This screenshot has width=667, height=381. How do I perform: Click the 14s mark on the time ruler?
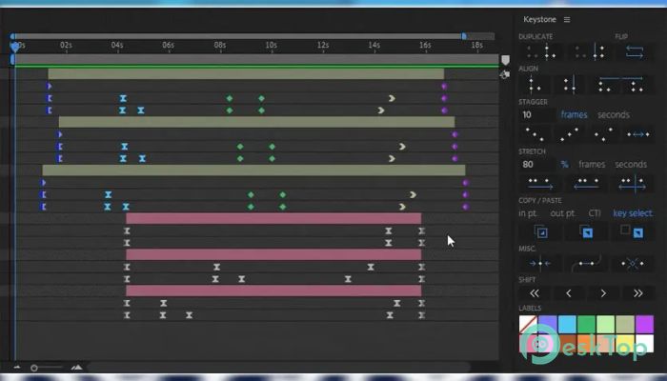(x=374, y=45)
